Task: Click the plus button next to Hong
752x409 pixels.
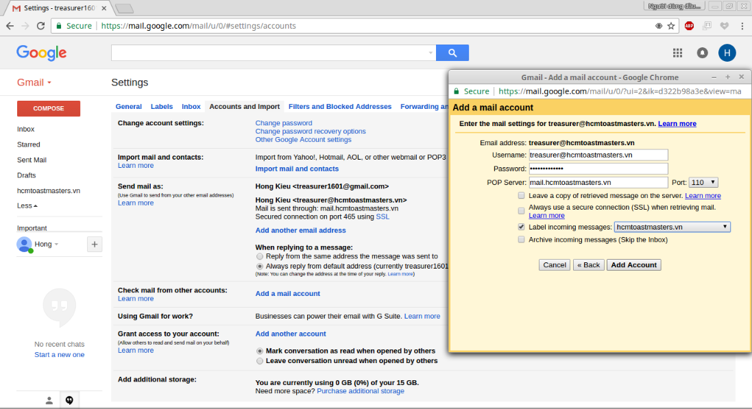Action: (95, 244)
